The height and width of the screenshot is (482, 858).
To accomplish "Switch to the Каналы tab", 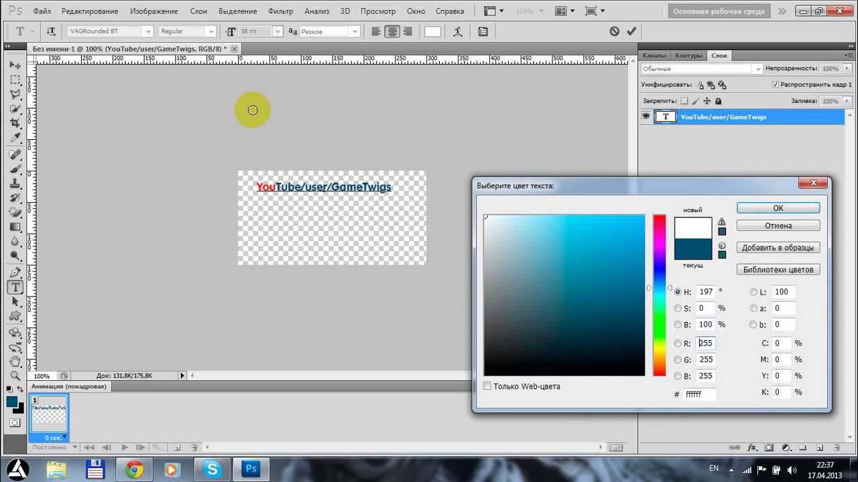I will 654,56.
